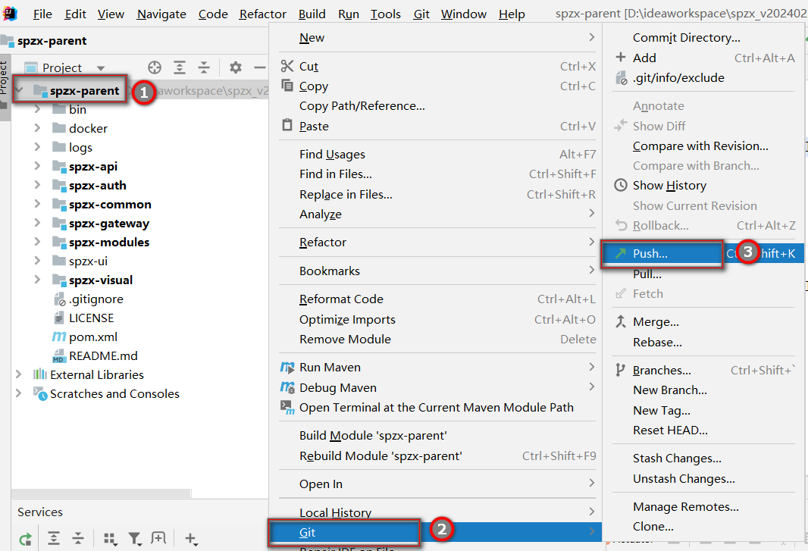Expand the docker folder

[37, 128]
